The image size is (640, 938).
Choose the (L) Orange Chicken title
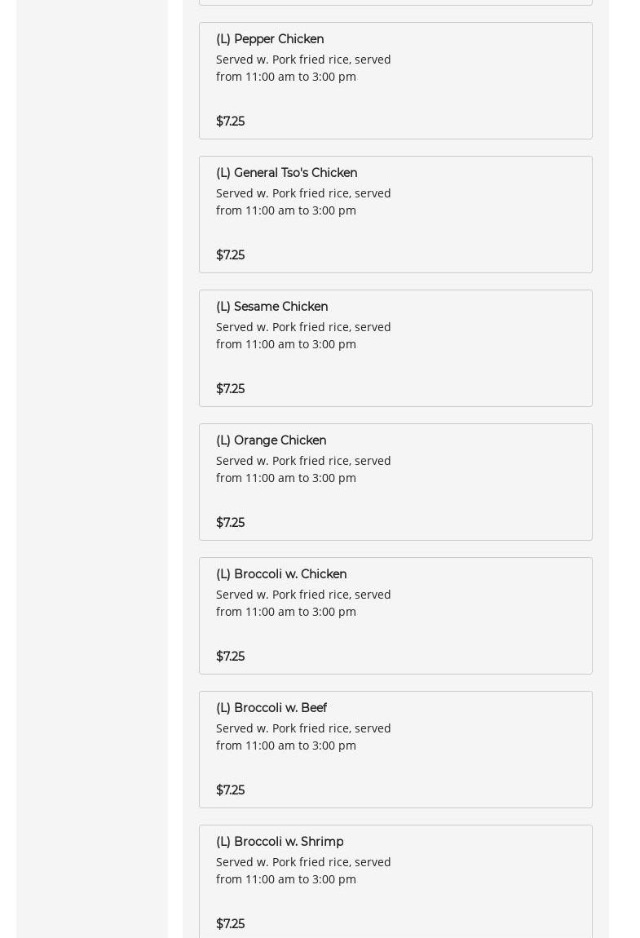click(271, 440)
